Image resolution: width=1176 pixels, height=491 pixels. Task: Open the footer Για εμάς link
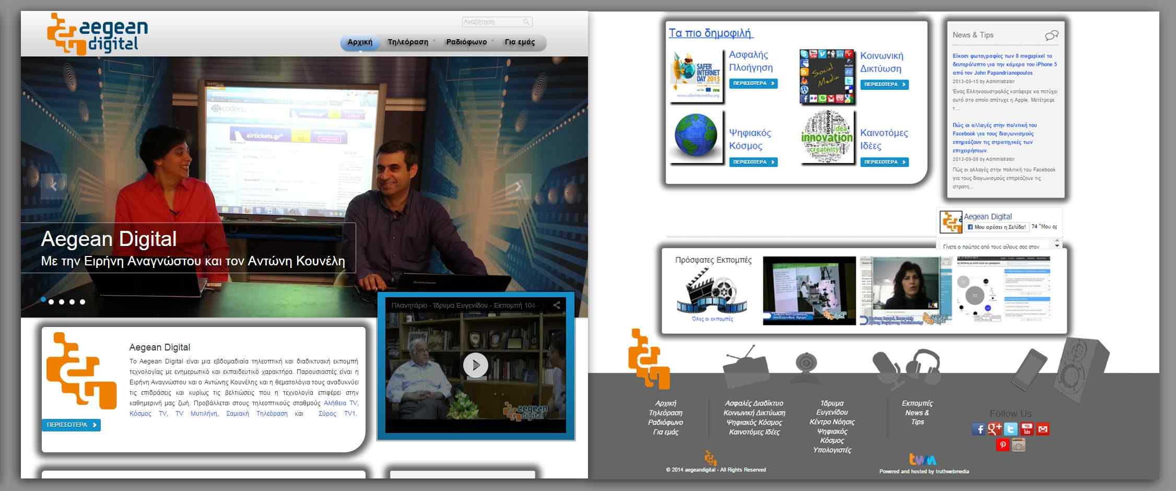pos(666,432)
